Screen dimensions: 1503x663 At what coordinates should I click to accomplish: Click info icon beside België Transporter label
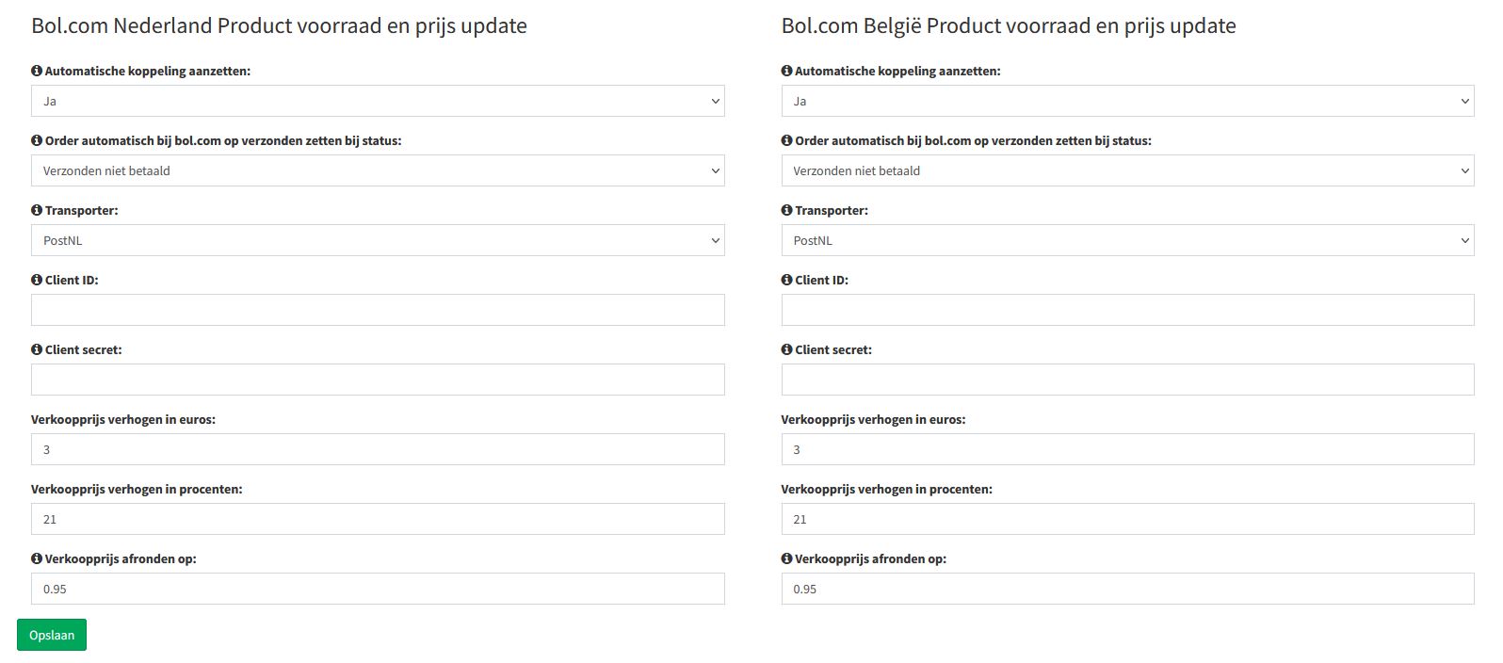(x=786, y=210)
